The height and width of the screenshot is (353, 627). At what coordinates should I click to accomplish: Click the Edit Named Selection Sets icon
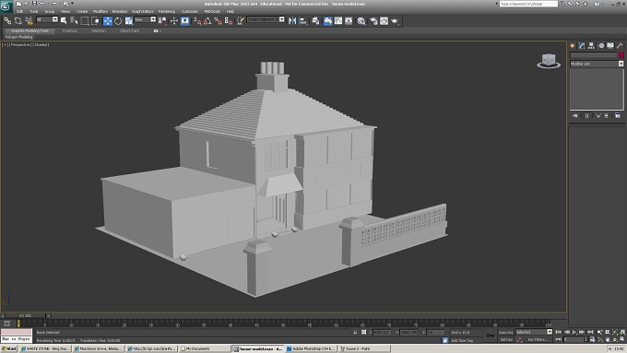[x=241, y=21]
